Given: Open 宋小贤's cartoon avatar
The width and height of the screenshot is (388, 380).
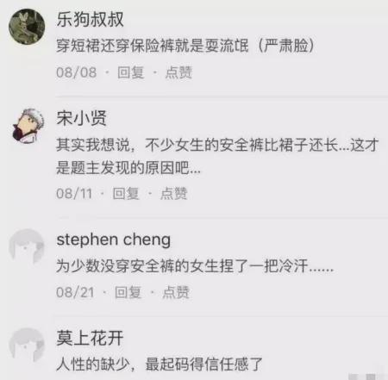Looking at the screenshot, I should tap(28, 126).
